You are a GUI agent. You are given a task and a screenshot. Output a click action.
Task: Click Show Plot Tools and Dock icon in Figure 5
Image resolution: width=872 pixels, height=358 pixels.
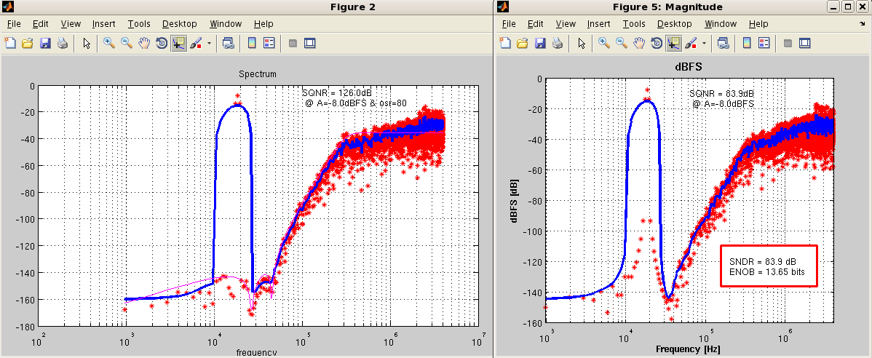[x=805, y=44]
